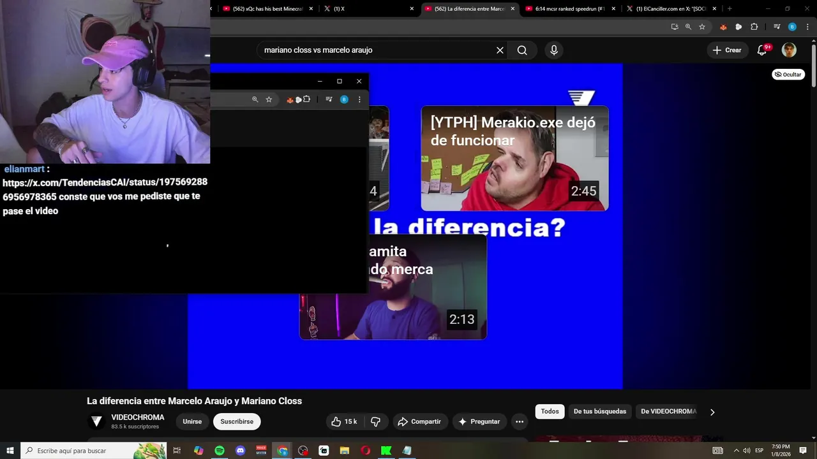Click the install app icon in main Chrome address bar
Image resolution: width=817 pixels, height=459 pixels.
(675, 27)
